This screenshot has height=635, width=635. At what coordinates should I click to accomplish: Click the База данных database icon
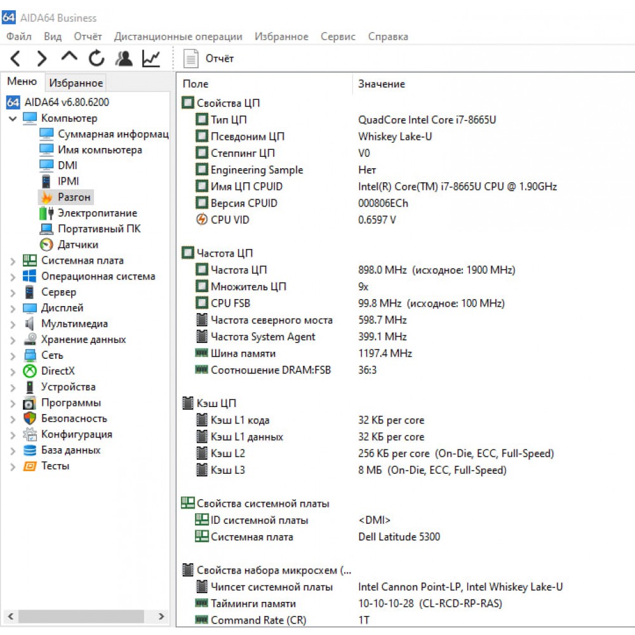pos(30,450)
